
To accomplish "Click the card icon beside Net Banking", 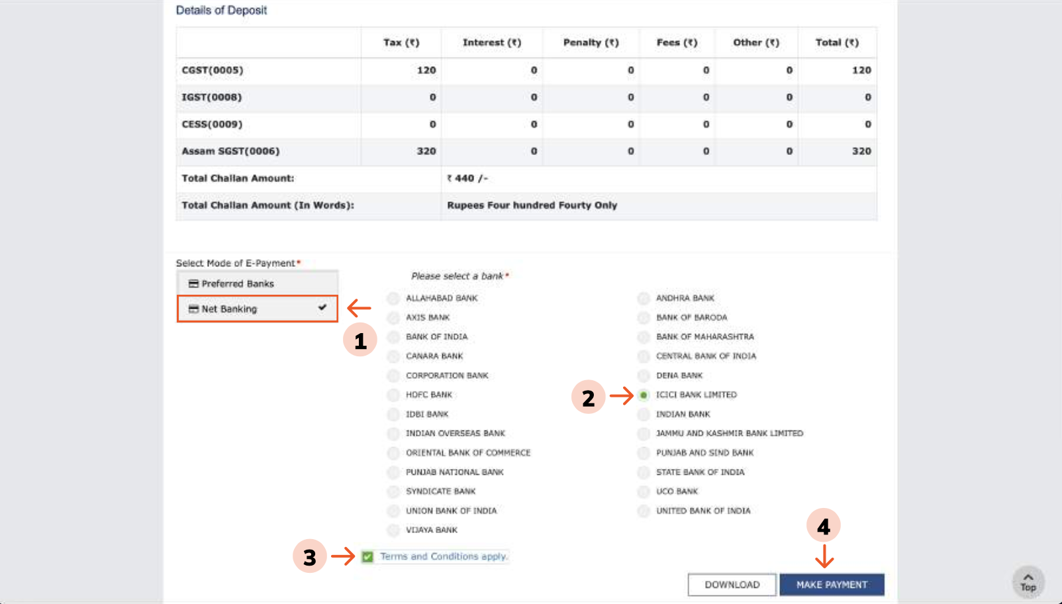I will [x=193, y=309].
